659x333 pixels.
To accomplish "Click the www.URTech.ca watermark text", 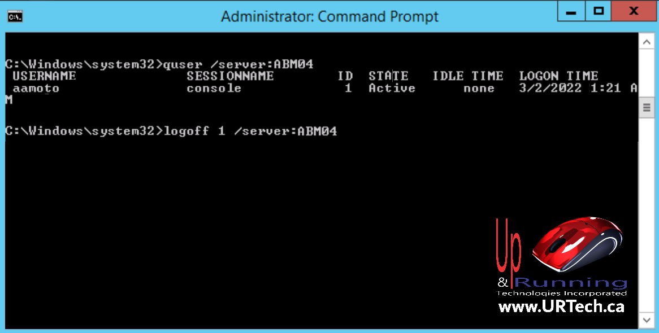I will point(561,306).
